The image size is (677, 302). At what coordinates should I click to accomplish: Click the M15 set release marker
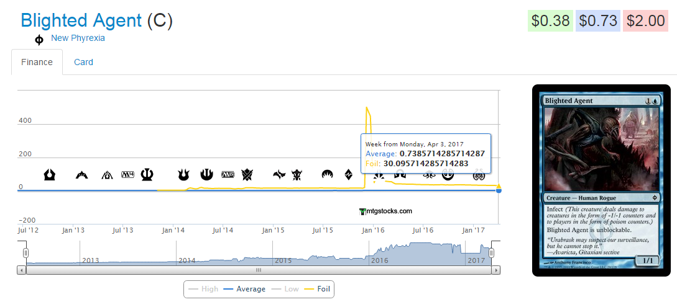(x=228, y=174)
